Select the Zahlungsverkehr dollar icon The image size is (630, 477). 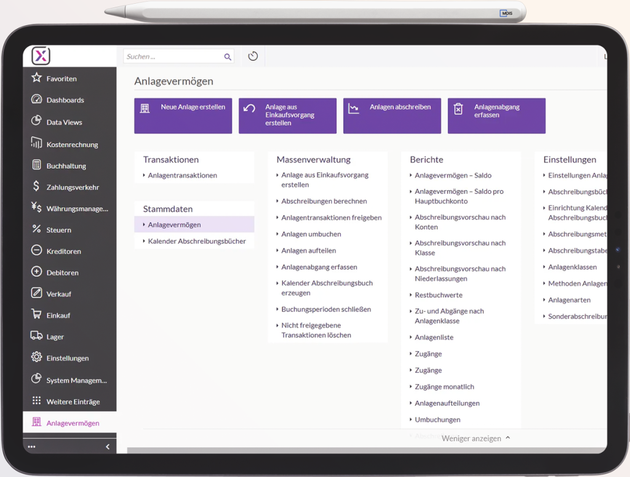pyautogui.click(x=36, y=186)
